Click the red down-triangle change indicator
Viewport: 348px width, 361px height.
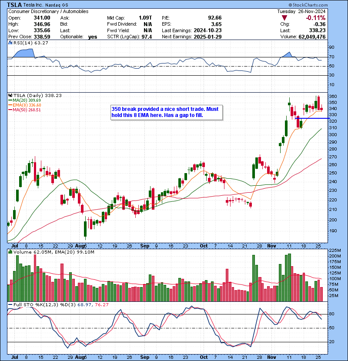click(x=284, y=18)
